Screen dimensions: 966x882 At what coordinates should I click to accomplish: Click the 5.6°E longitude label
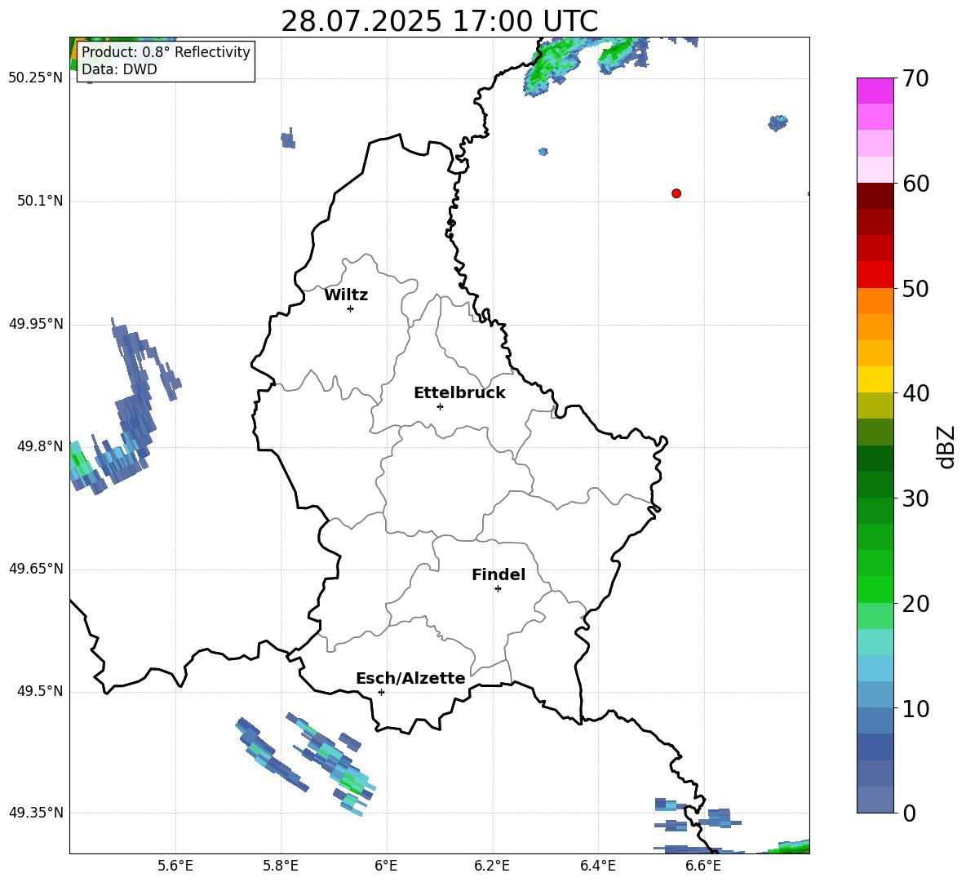(175, 866)
